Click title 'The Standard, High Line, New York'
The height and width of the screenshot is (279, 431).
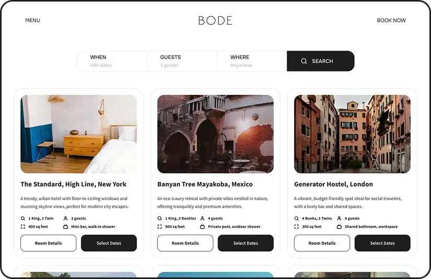click(x=73, y=184)
